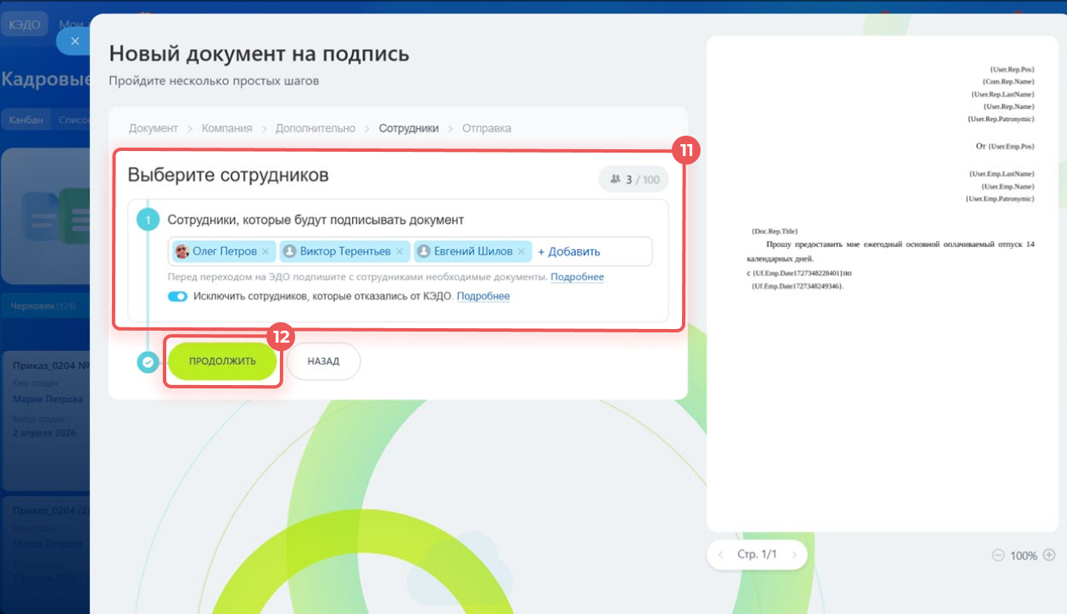Open Дополнительно step in breadcrumb

[x=315, y=129]
